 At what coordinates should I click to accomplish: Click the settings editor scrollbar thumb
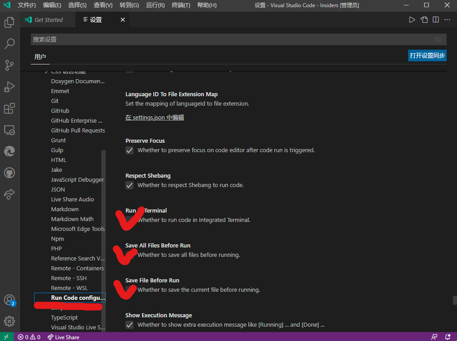[x=455, y=300]
